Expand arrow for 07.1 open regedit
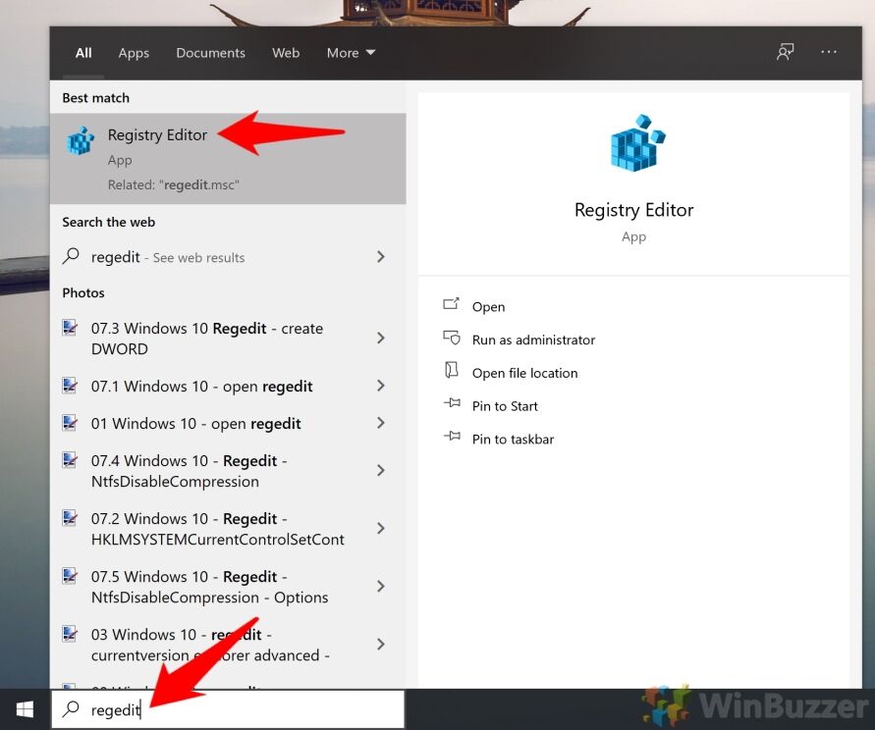This screenshot has width=875, height=730. coord(381,386)
